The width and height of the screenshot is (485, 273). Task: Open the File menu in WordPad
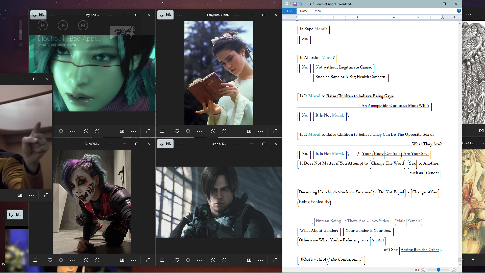(x=289, y=11)
